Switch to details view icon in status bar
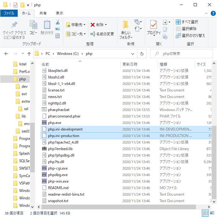217x217 pixels. point(205,213)
